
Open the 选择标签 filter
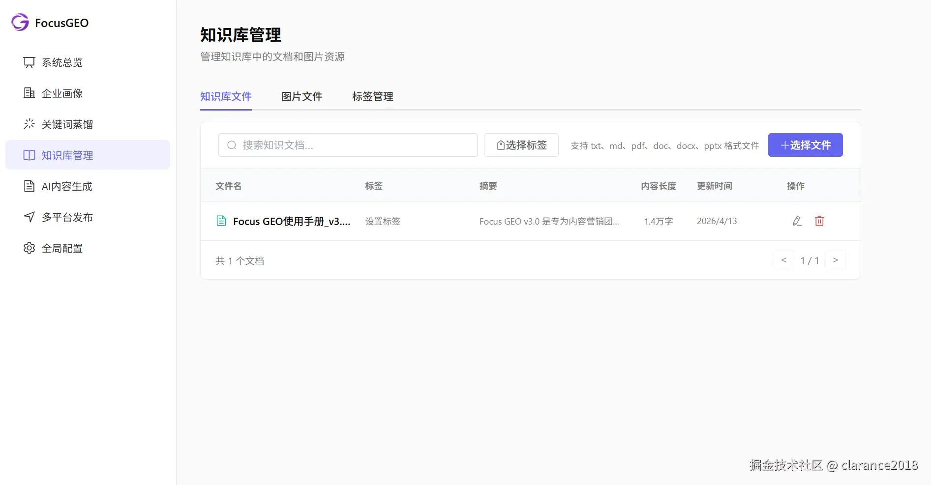coord(521,145)
